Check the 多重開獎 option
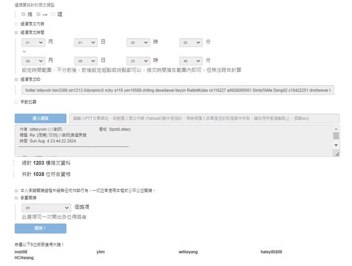The height and width of the screenshot is (266, 352). tap(16, 197)
